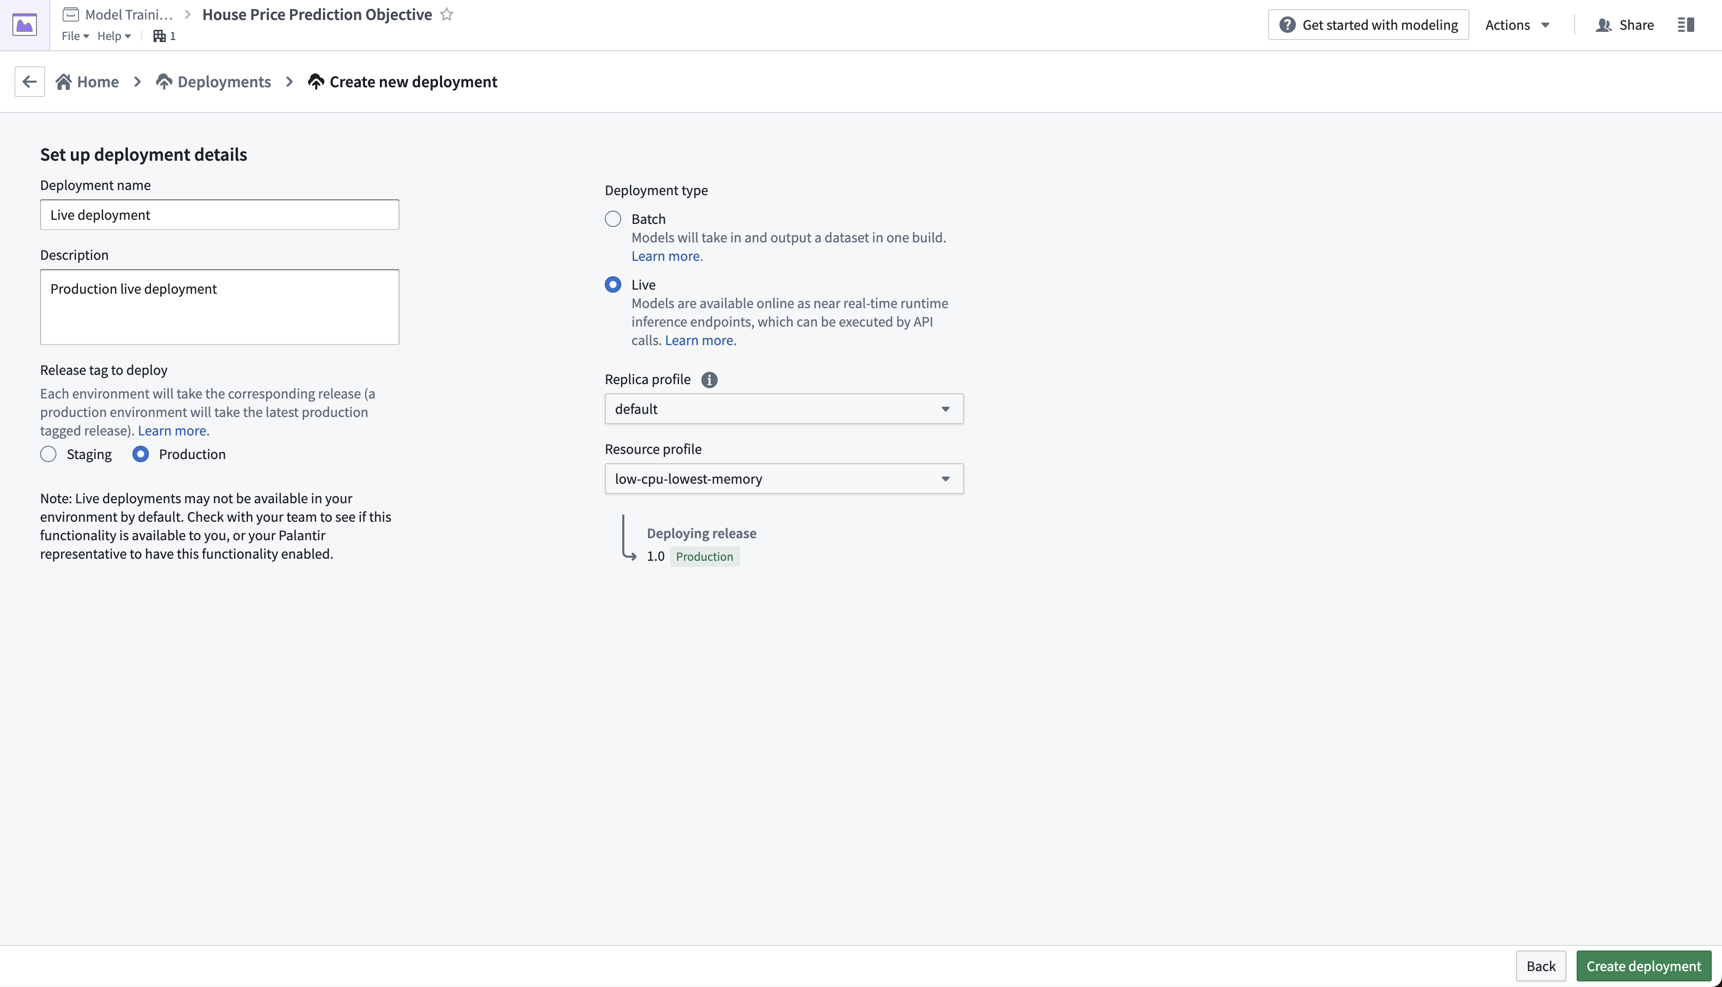Go to Home breadcrumb
The image size is (1722, 987).
point(87,82)
